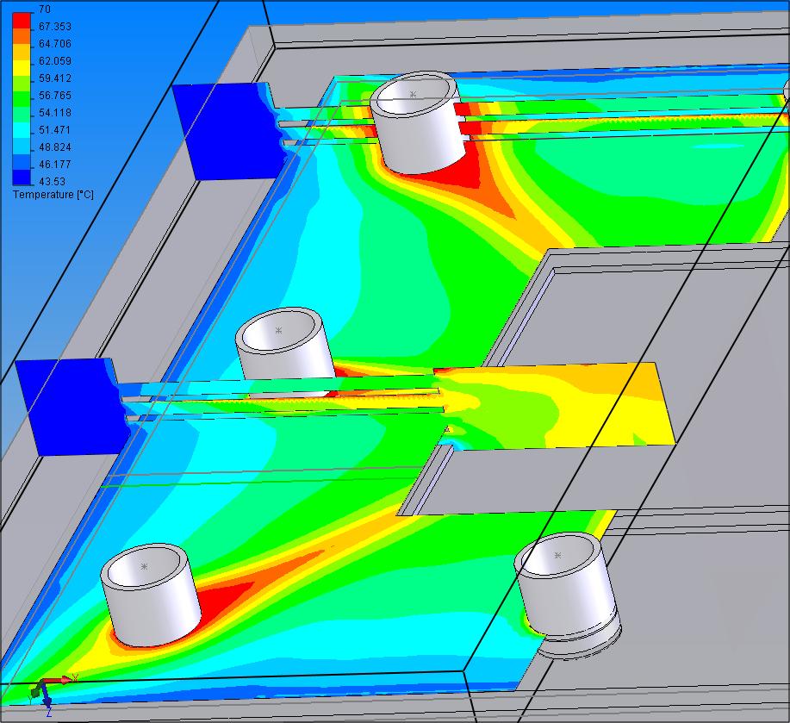Image resolution: width=790 pixels, height=723 pixels.
Task: Click the upper dark blue inlet block
Action: click(x=220, y=131)
